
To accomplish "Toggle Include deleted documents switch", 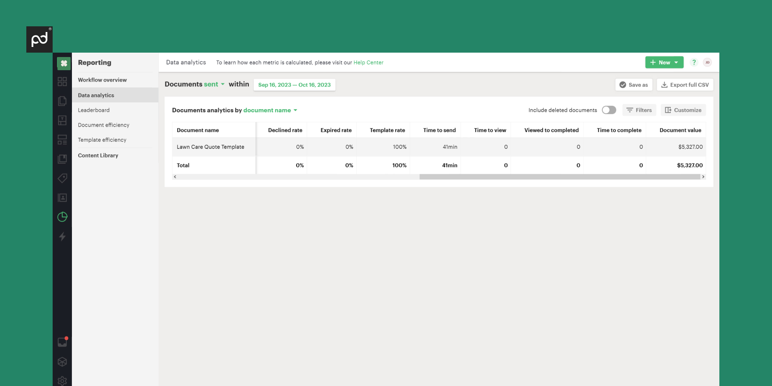I will 609,110.
